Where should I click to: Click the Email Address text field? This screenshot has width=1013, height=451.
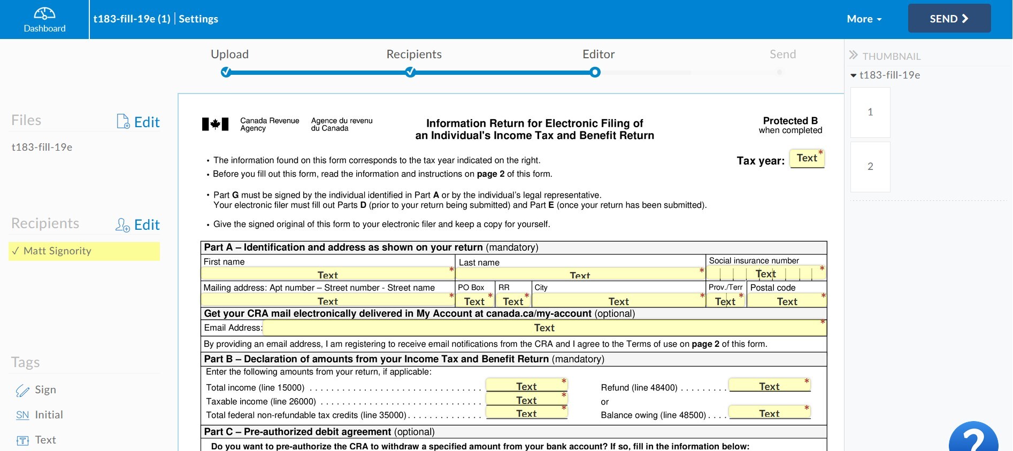click(544, 328)
